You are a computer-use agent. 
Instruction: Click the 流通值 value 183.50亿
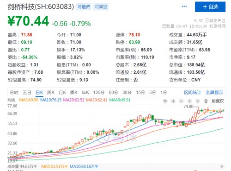click(x=196, y=72)
